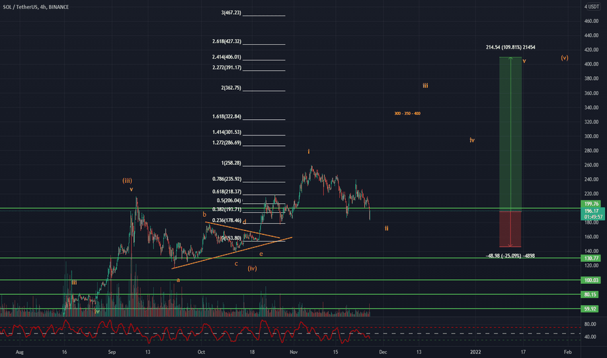
Task: Select the 2.414(406.01) Fibonacci level label
Action: pos(227,57)
